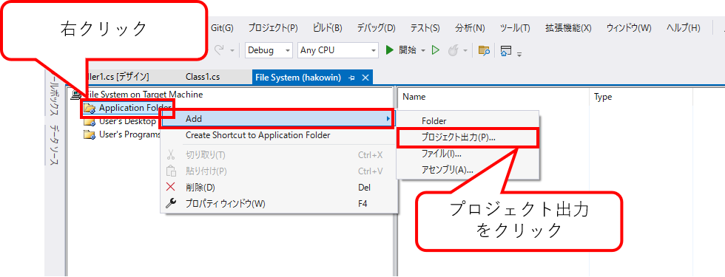Choose 削除(D) in context menu
This screenshot has height=277, width=725.
click(279, 188)
